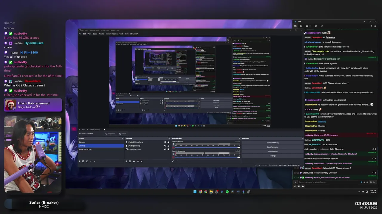The height and width of the screenshot is (214, 382).
Task: Mute the [Audio] Microphone mixer channel
Action: point(173,157)
